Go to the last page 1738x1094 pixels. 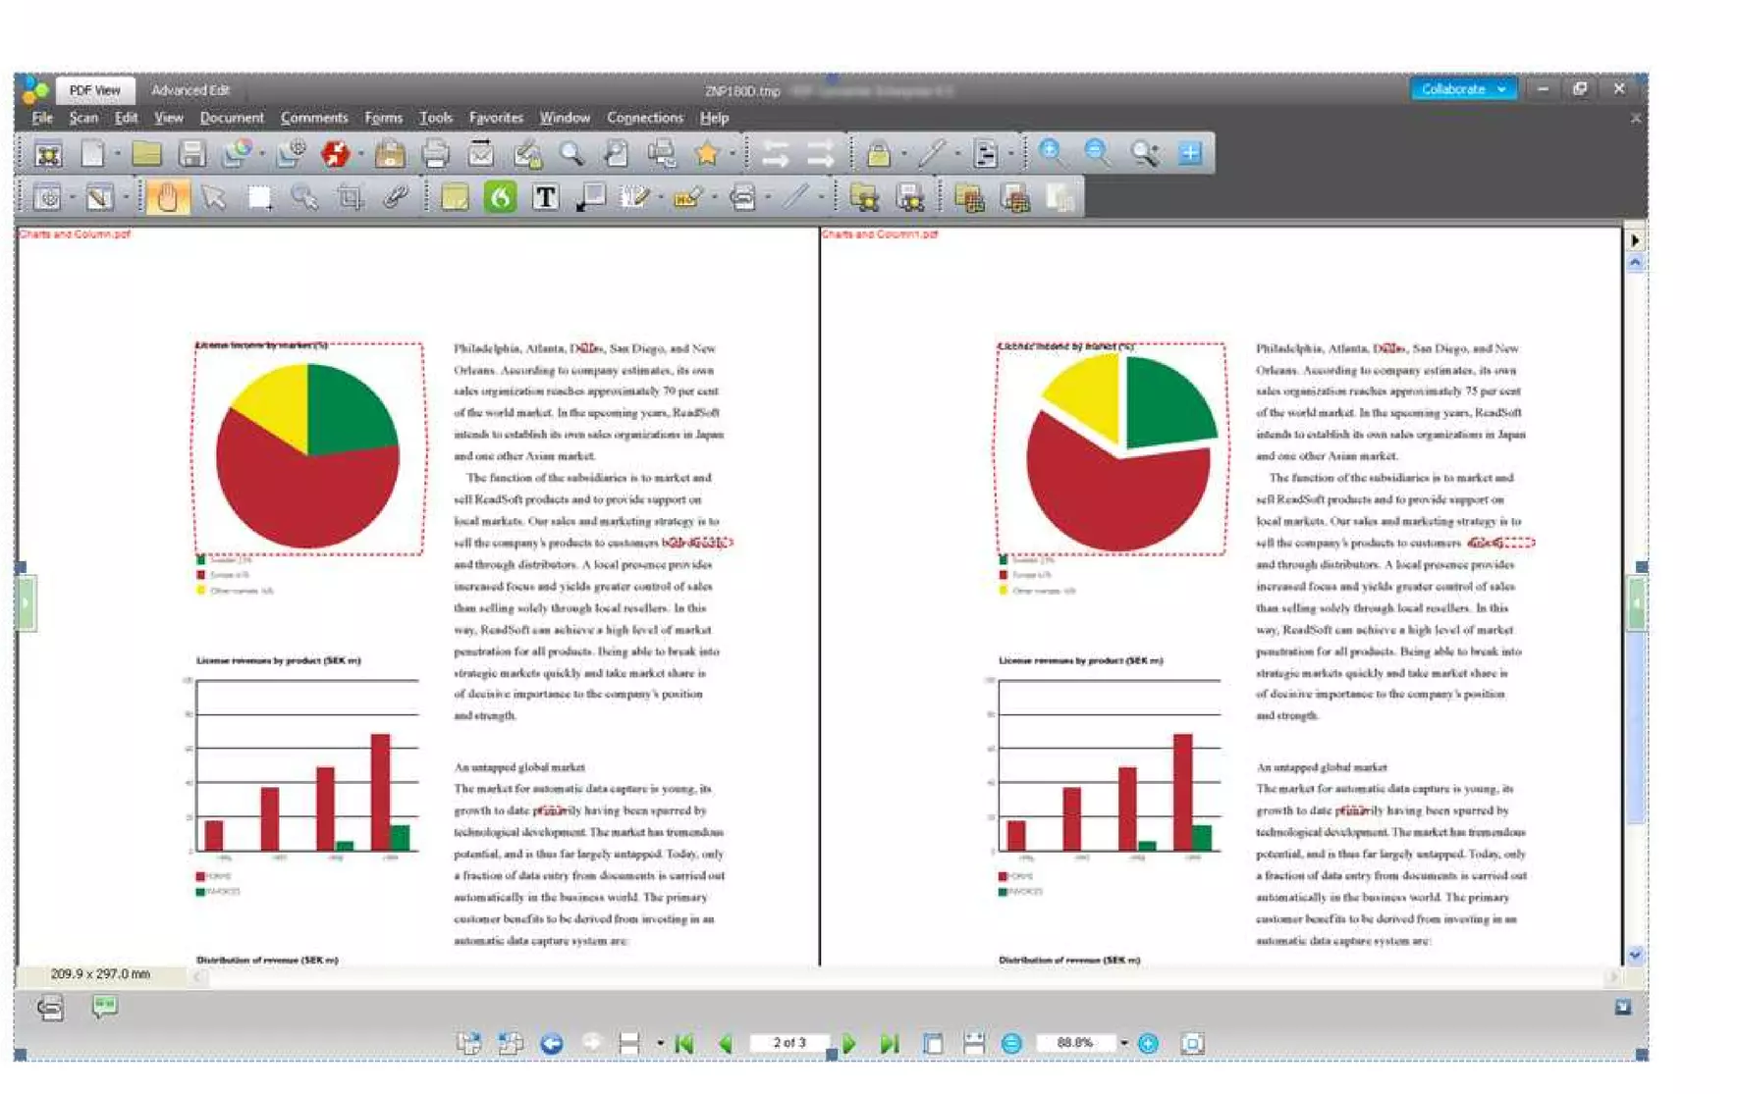(x=890, y=1043)
